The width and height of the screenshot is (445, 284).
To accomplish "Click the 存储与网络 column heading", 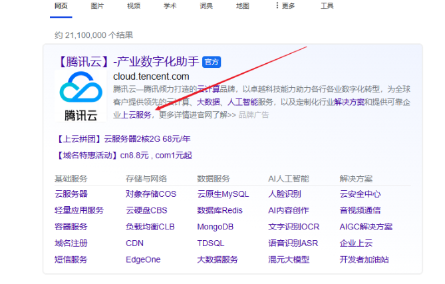I will tap(146, 179).
